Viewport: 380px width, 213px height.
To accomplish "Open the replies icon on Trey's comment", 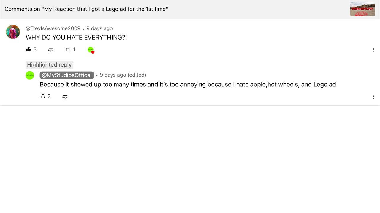I will [68, 50].
